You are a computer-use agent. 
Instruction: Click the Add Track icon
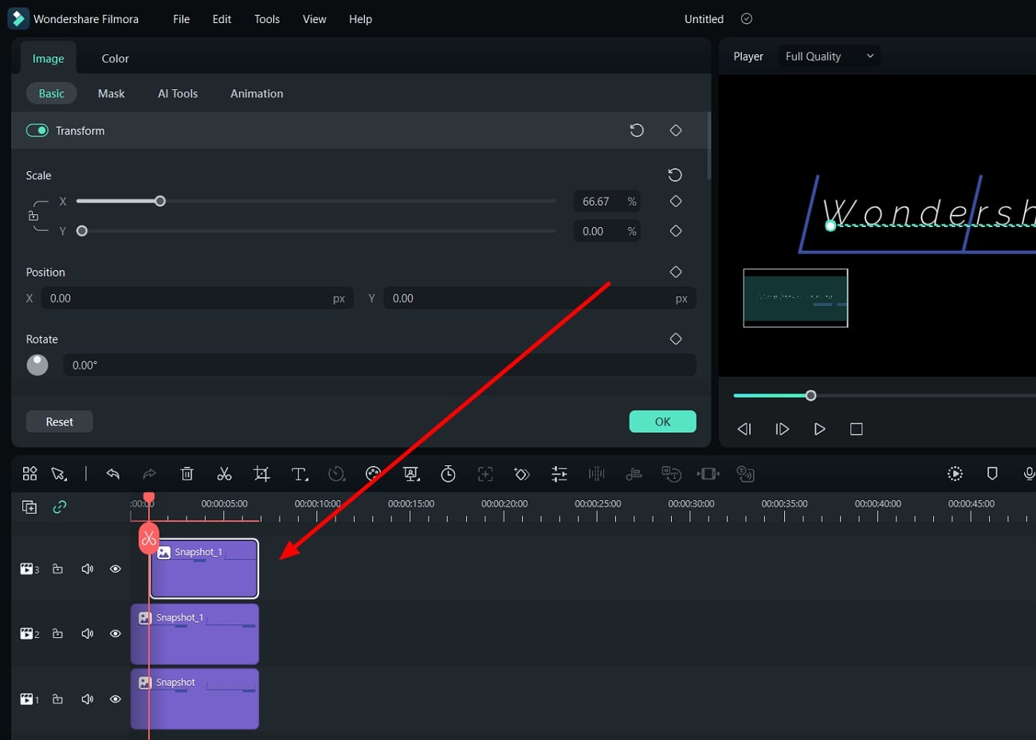coord(29,507)
